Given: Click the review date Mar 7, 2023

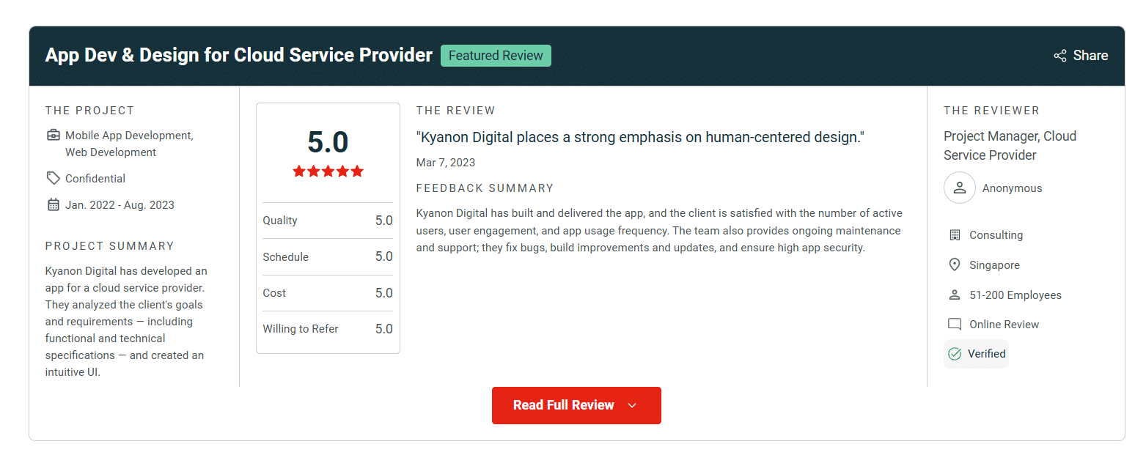Looking at the screenshot, I should pos(446,163).
